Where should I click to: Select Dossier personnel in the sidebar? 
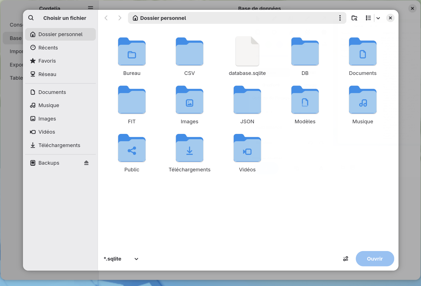(60, 34)
